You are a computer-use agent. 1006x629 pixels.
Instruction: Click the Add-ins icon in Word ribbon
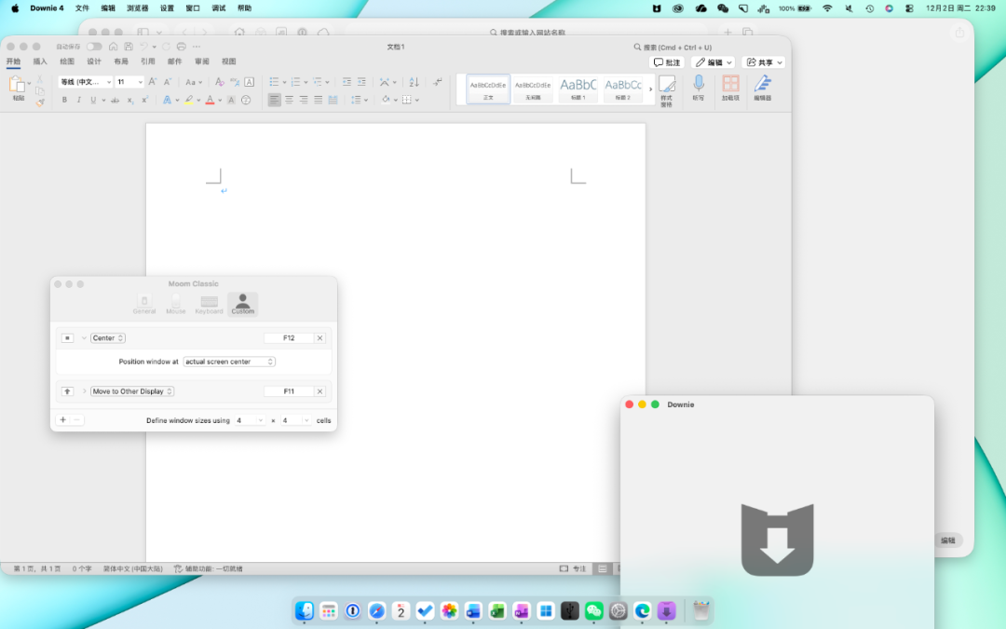[730, 85]
